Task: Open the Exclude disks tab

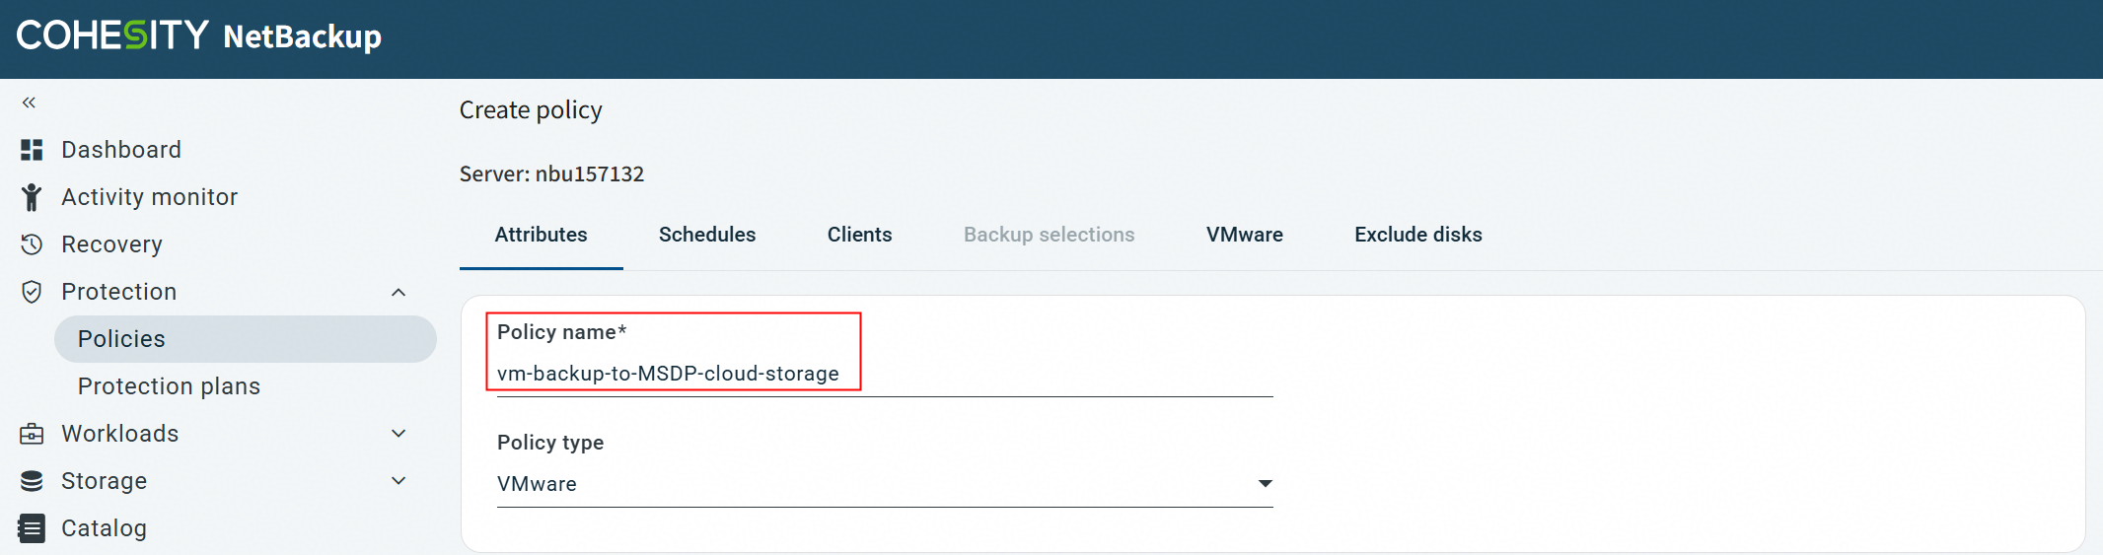Action: click(x=1418, y=235)
